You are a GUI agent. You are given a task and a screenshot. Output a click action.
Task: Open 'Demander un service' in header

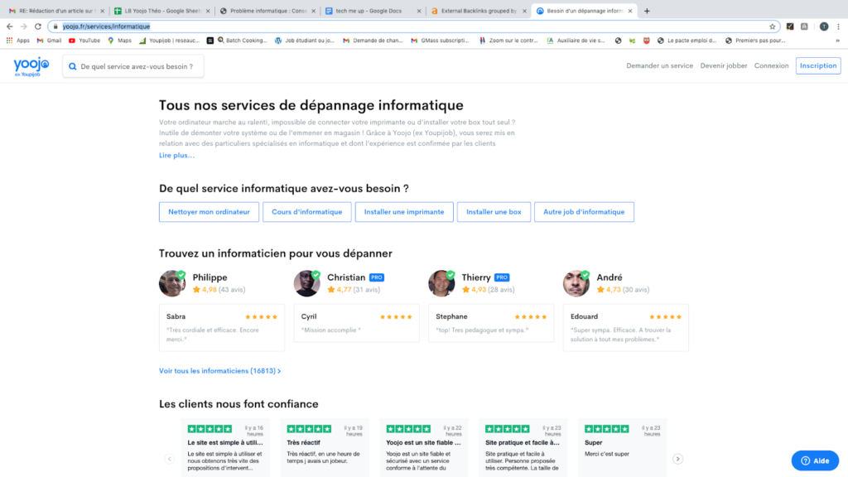pos(659,66)
